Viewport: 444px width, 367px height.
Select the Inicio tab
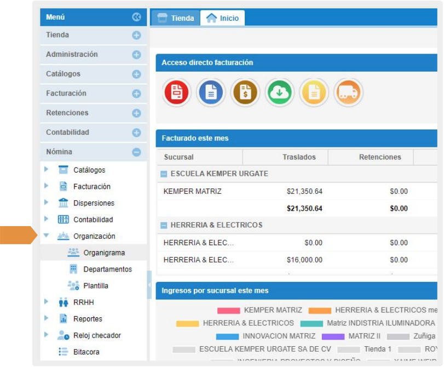pyautogui.click(x=223, y=18)
